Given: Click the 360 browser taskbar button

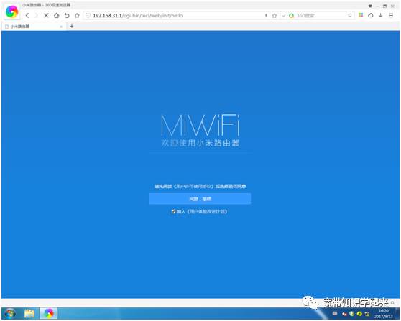Looking at the screenshot, I should (49, 314).
